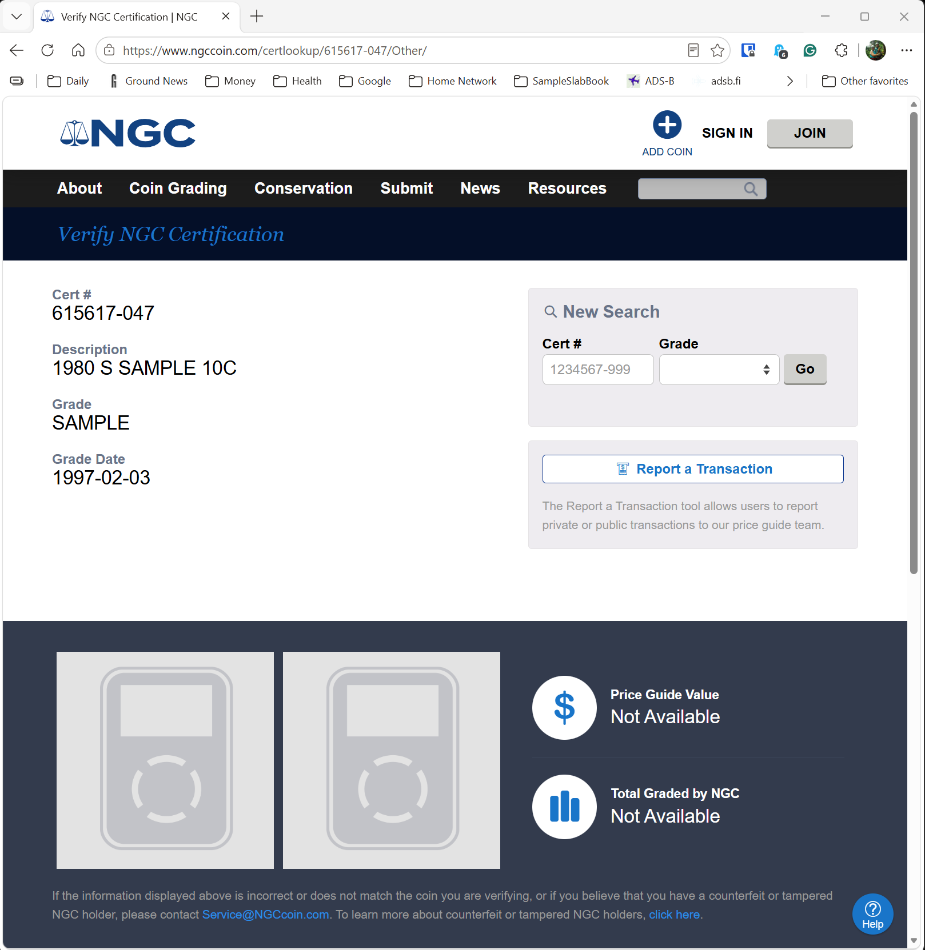Screen dimensions: 925x950
Task: Click the Price Guide Value dollar icon
Action: (565, 708)
